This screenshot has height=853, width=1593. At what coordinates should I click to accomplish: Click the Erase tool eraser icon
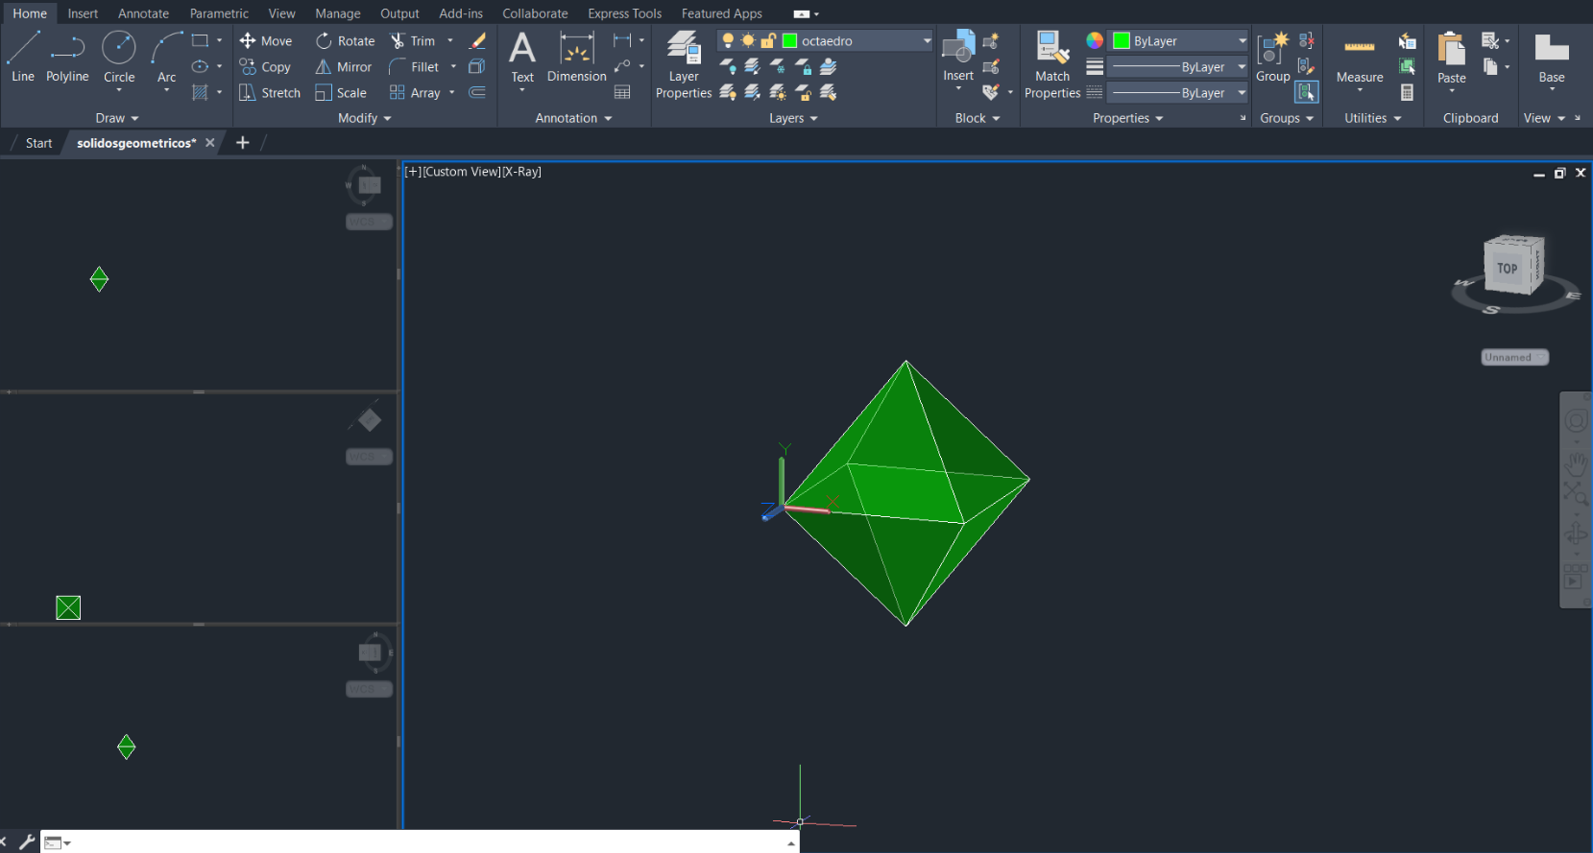pos(477,40)
